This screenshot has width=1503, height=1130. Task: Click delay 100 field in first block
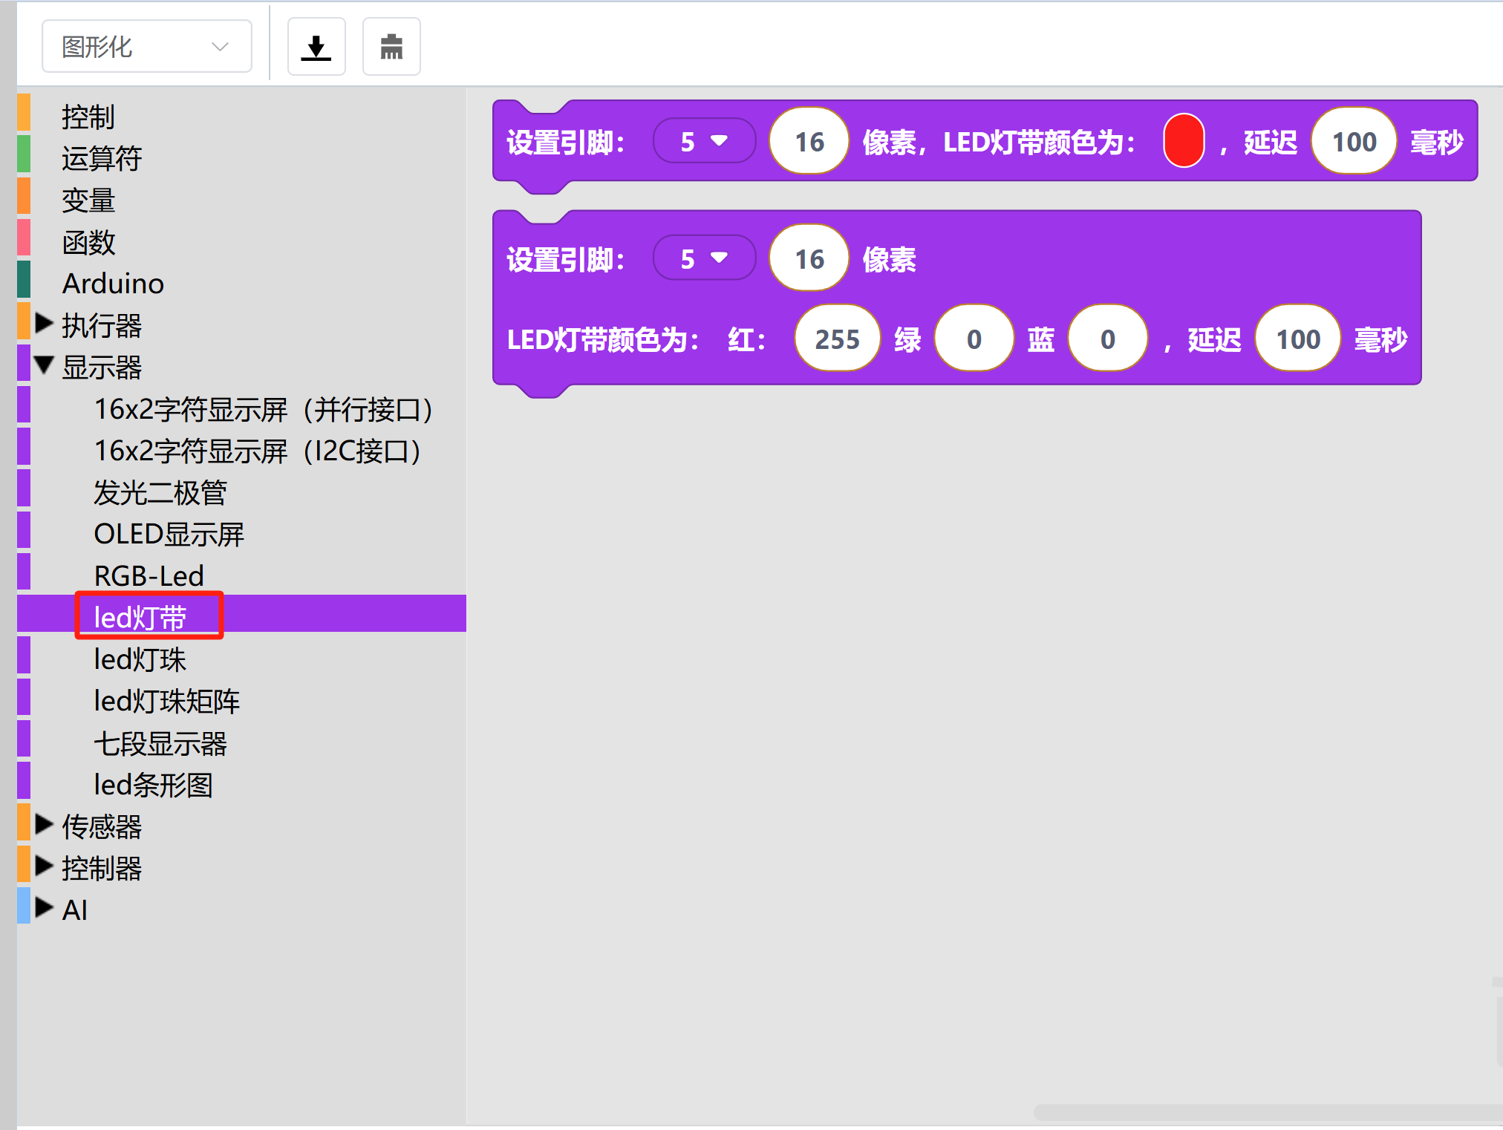pyautogui.click(x=1354, y=141)
